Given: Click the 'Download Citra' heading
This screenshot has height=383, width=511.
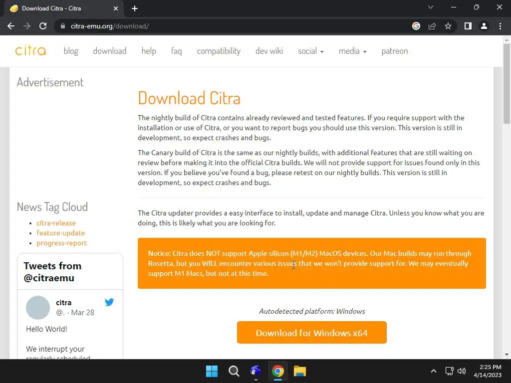Looking at the screenshot, I should [x=189, y=98].
